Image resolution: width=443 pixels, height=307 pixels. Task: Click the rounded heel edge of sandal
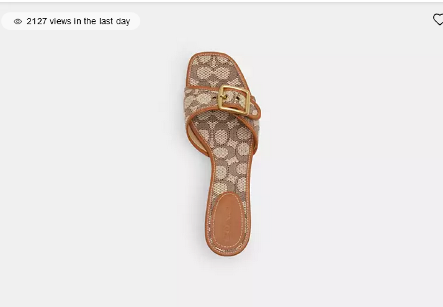(228, 252)
